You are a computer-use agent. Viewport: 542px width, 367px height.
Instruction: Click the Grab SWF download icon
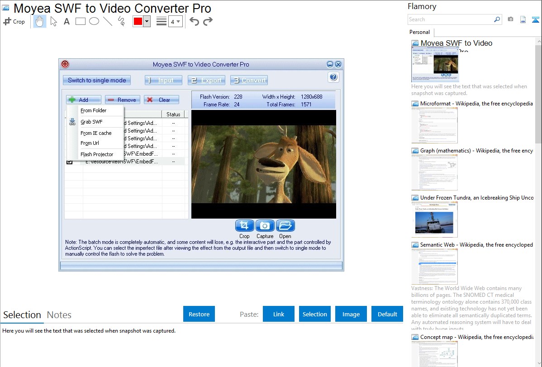tap(72, 122)
